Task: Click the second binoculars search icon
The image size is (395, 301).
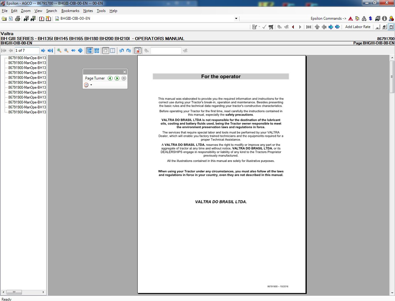Action: click(33, 18)
